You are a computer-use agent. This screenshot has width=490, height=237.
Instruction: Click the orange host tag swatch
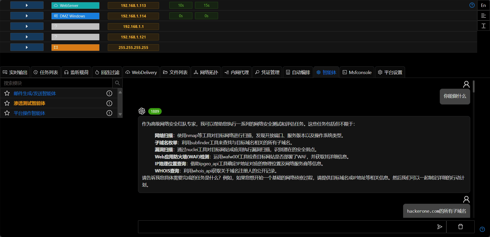point(75,47)
